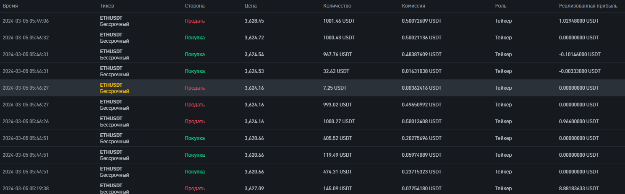Select the 1.02948000 USDT realized profit value
625x194 pixels.
pos(579,21)
